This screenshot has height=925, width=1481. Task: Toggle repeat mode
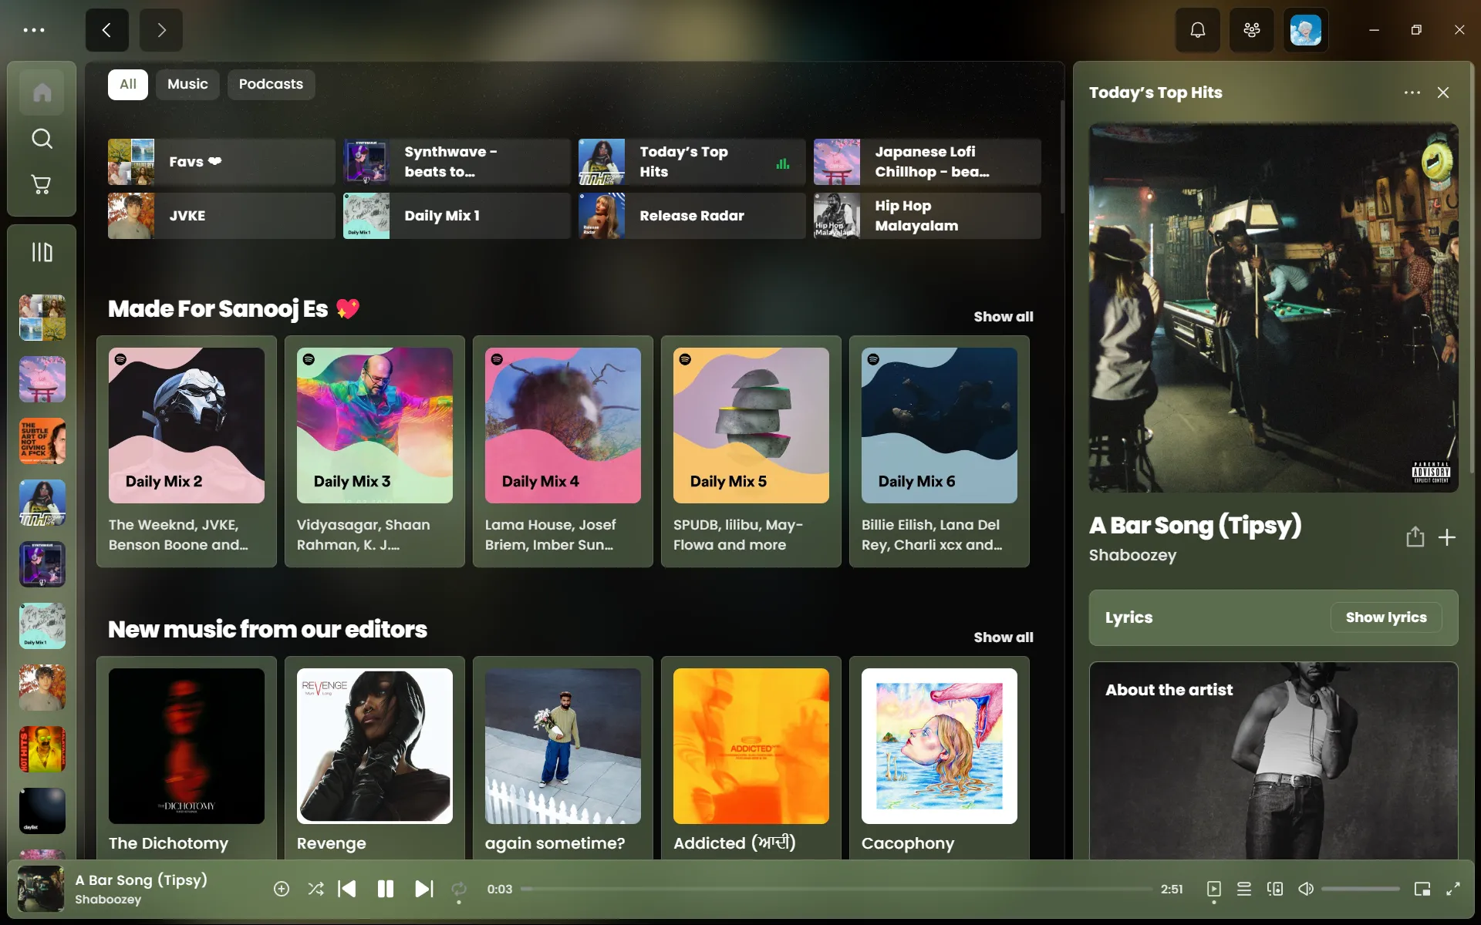(459, 889)
